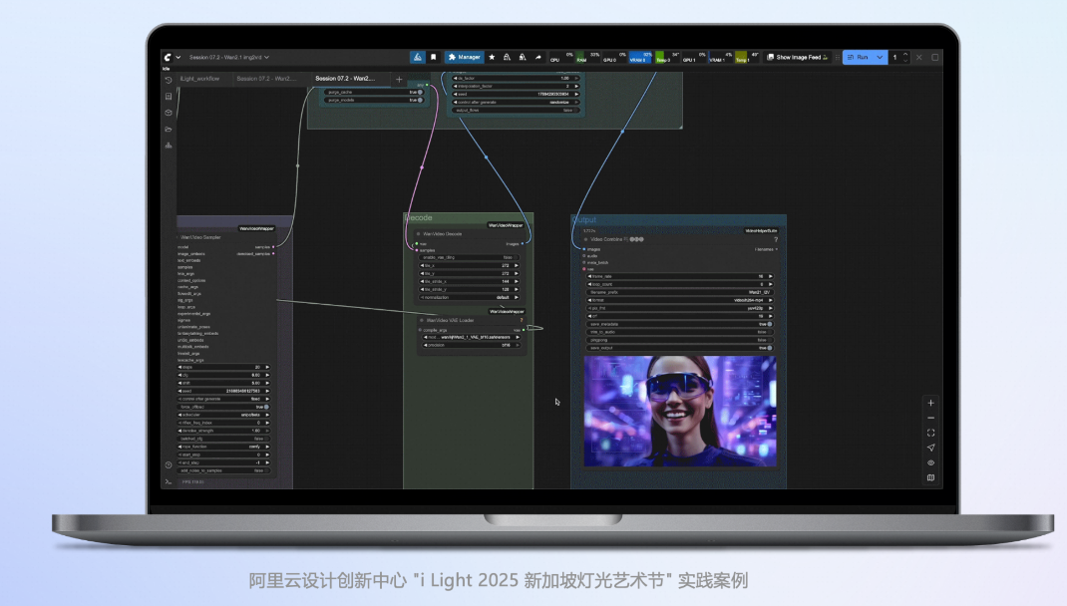Viewport: 1067px width, 606px height.
Task: Click the first balance-scale icon after the star
Action: [x=507, y=57]
